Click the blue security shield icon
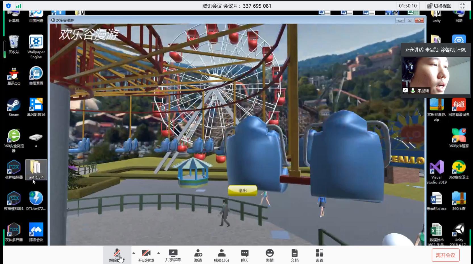This screenshot has width=473, height=264. pyautogui.click(x=9, y=6)
